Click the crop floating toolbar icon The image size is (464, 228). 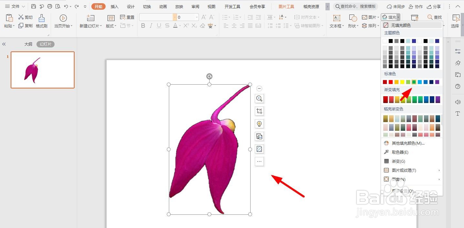pos(259,111)
